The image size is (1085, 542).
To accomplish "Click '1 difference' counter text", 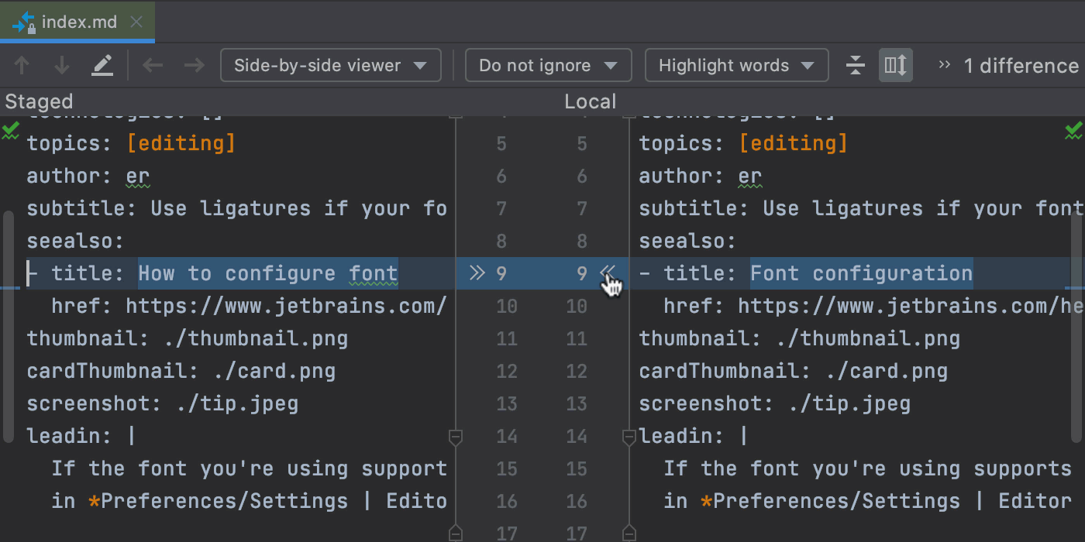I will click(1021, 66).
